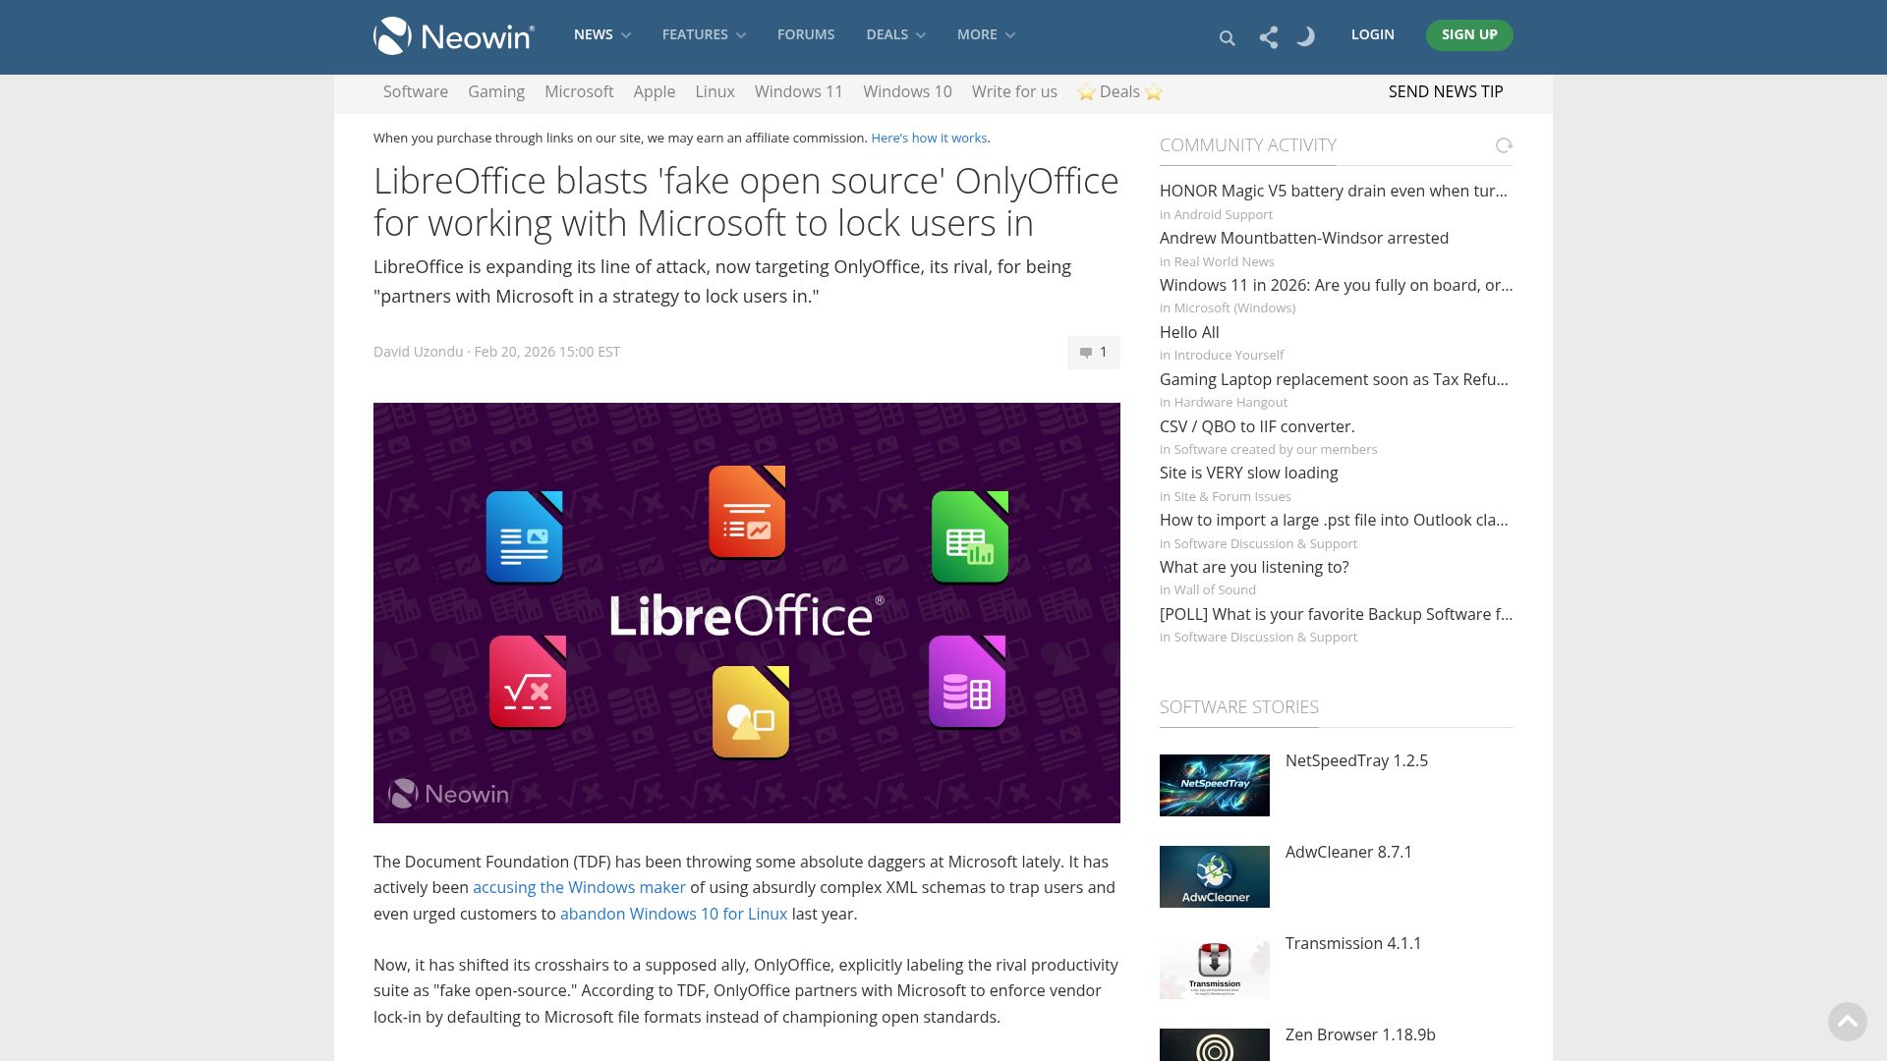Click the Login button
This screenshot has width=1887, height=1061.
1372,34
